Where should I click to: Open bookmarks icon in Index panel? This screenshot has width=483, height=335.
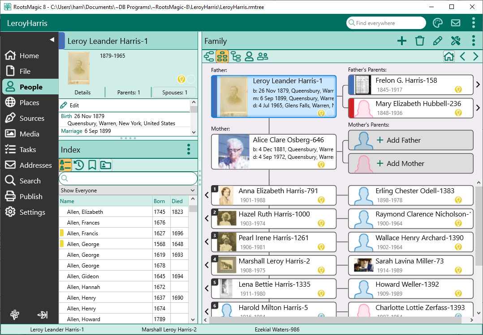[x=92, y=165]
